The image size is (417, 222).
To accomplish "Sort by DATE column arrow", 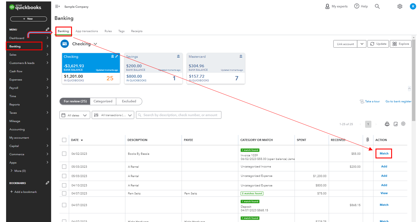I will [82, 140].
